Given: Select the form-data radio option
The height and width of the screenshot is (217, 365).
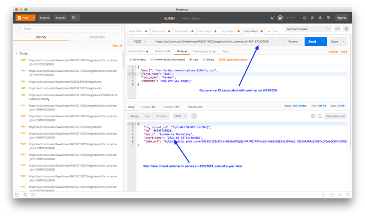Looking at the screenshot, I should coord(131,60).
